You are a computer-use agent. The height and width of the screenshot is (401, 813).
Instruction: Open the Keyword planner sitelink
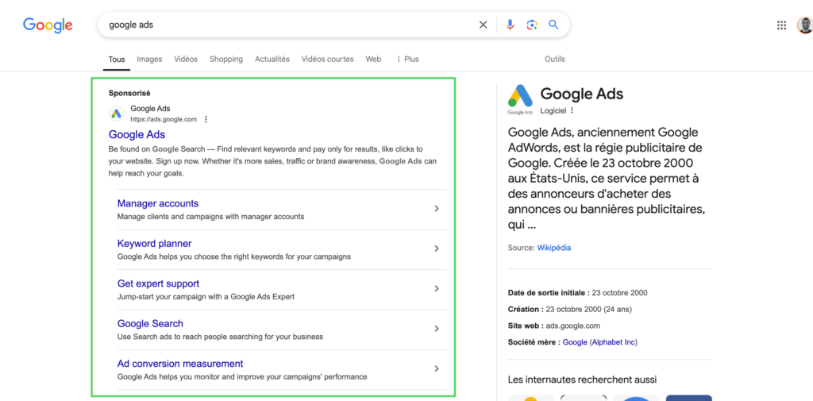tap(155, 243)
